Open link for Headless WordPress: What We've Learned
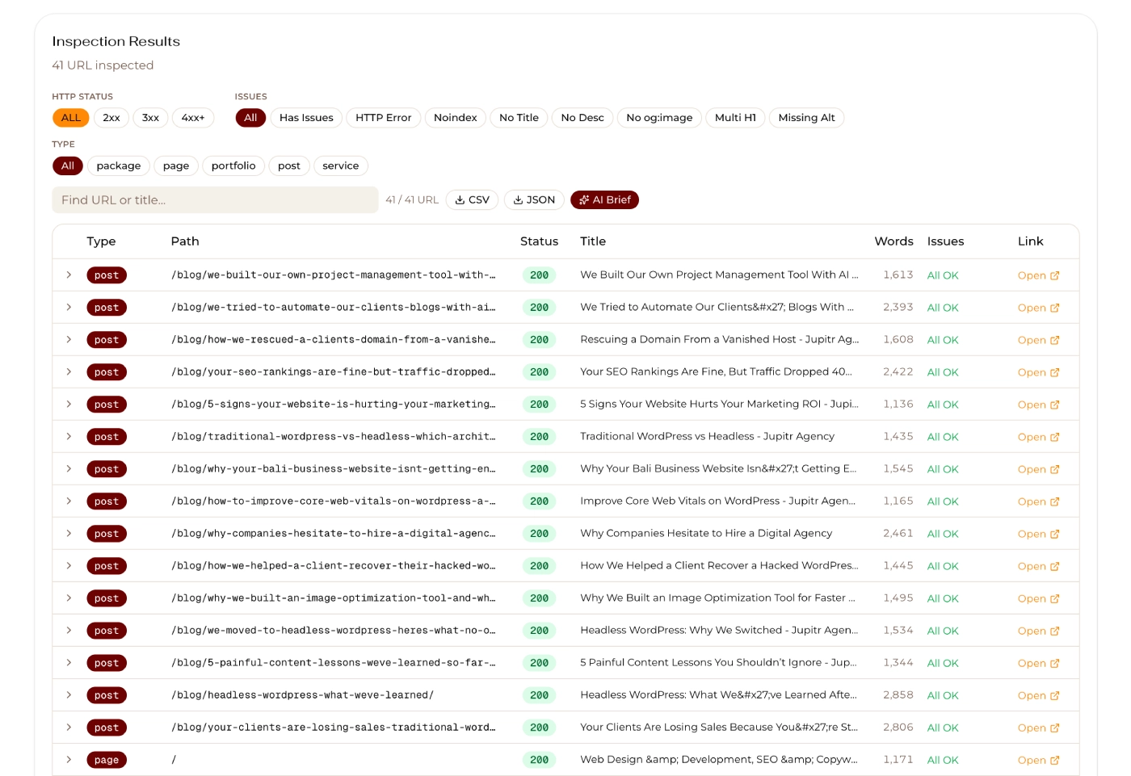This screenshot has height=776, width=1131. [x=1038, y=695]
